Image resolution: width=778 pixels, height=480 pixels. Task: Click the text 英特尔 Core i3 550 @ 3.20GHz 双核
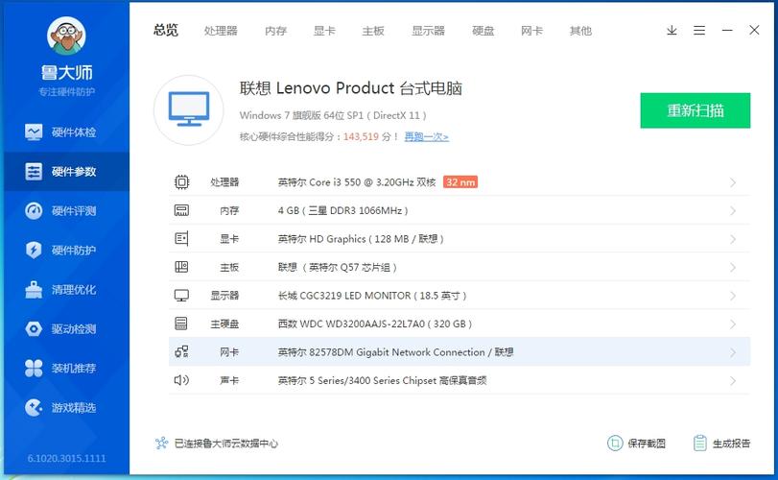click(x=357, y=182)
